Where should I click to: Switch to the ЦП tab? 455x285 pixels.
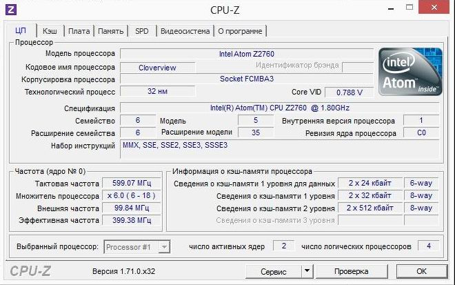(x=21, y=31)
